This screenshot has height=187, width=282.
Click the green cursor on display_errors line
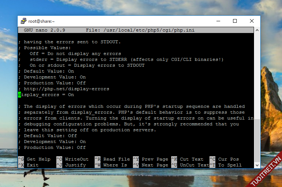coord(20,95)
